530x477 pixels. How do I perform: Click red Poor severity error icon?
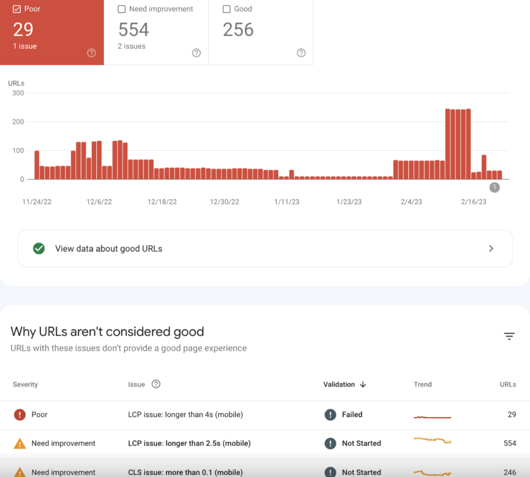click(x=20, y=414)
